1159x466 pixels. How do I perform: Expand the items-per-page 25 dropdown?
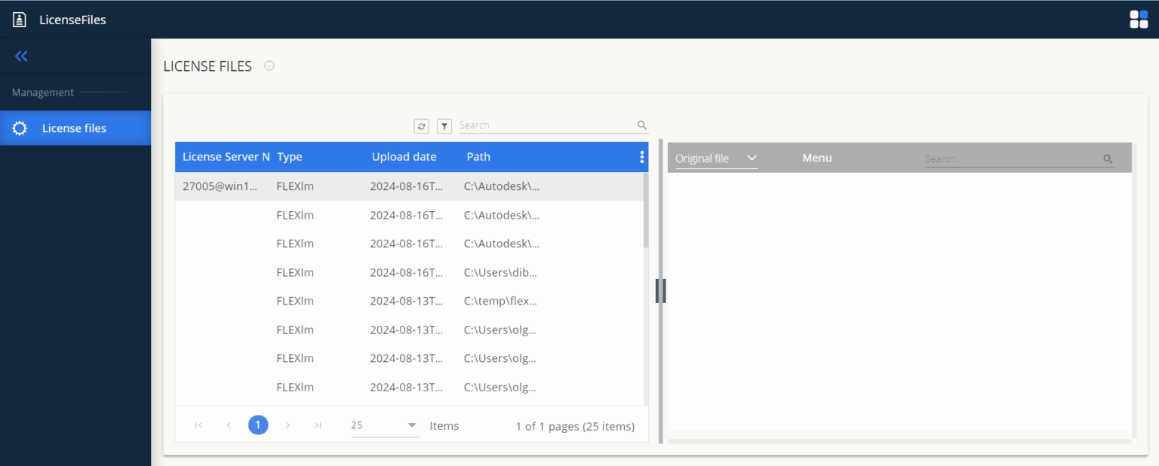(x=384, y=425)
